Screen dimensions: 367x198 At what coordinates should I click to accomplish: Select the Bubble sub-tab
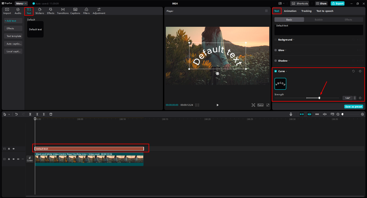coord(319,20)
